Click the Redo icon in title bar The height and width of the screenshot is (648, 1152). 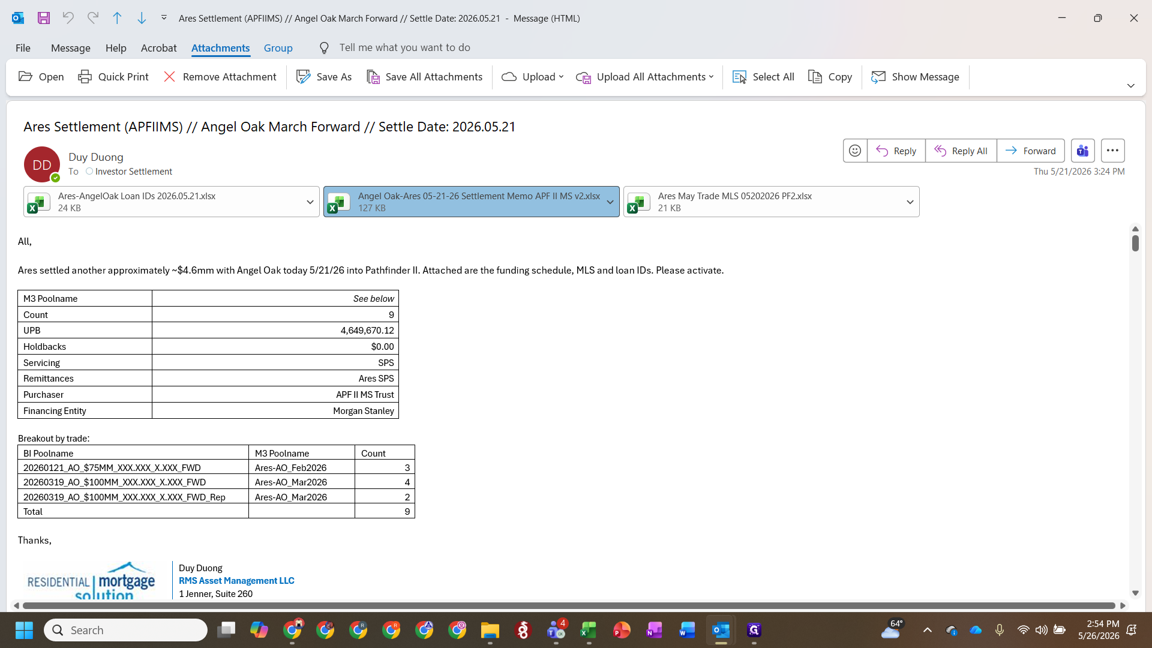93,18
